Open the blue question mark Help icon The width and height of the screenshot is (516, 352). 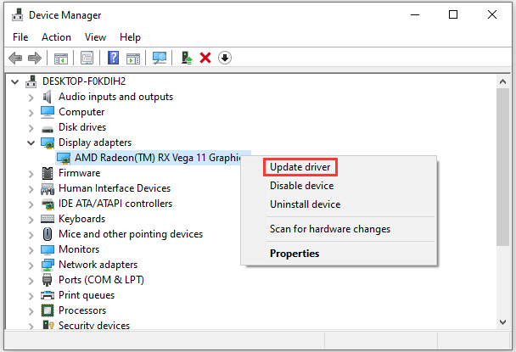[x=113, y=58]
